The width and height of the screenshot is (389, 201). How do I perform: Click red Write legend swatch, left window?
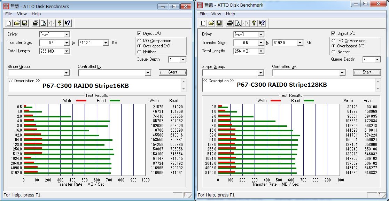tap(81, 101)
